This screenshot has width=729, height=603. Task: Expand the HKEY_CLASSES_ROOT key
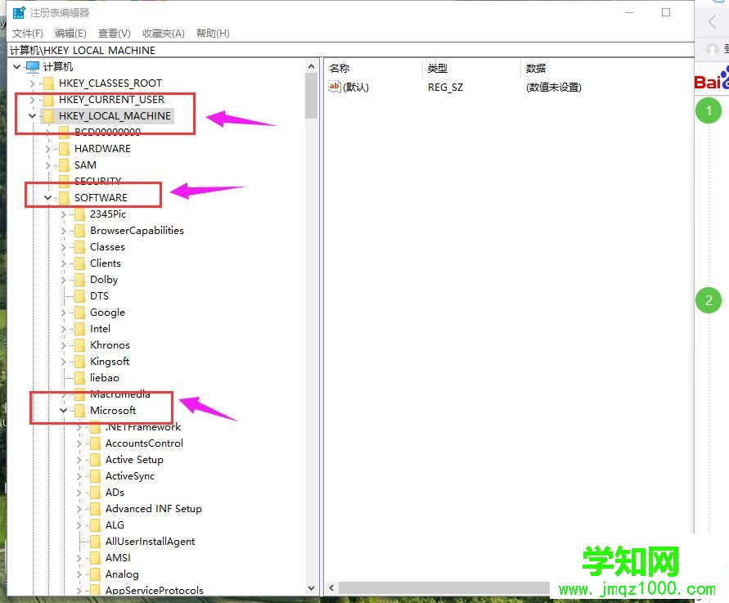click(32, 83)
